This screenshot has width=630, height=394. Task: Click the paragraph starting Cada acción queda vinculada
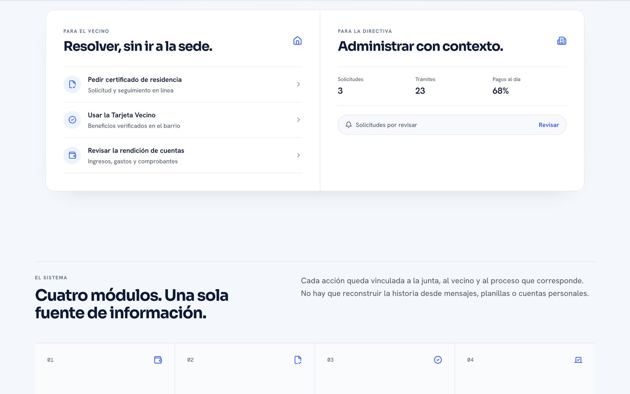[x=445, y=287]
